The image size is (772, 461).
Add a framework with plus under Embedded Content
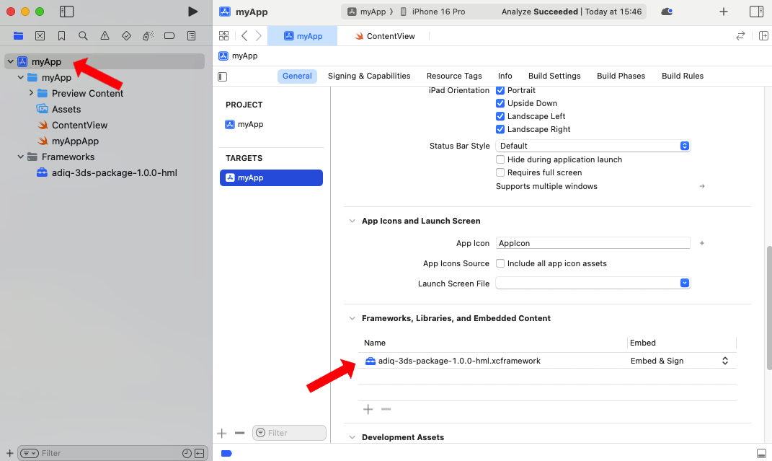pyautogui.click(x=368, y=409)
